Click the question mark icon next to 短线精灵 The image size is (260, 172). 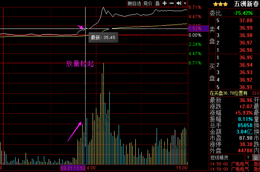point(247,158)
